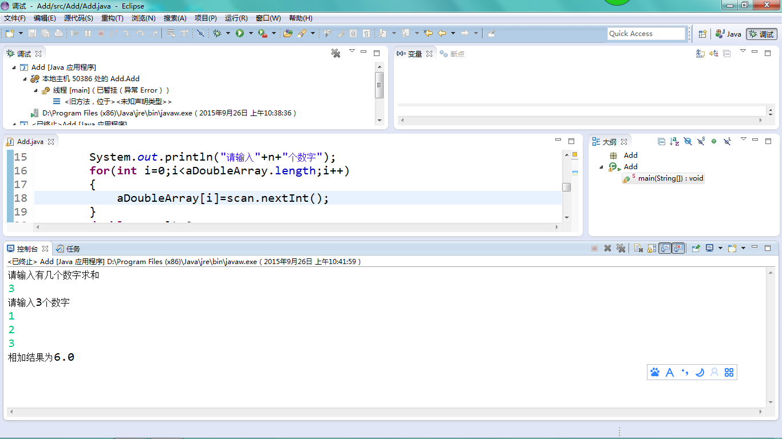This screenshot has height=439, width=782.
Task: Toggle Scroll Lock in console toolbar
Action: click(651, 248)
